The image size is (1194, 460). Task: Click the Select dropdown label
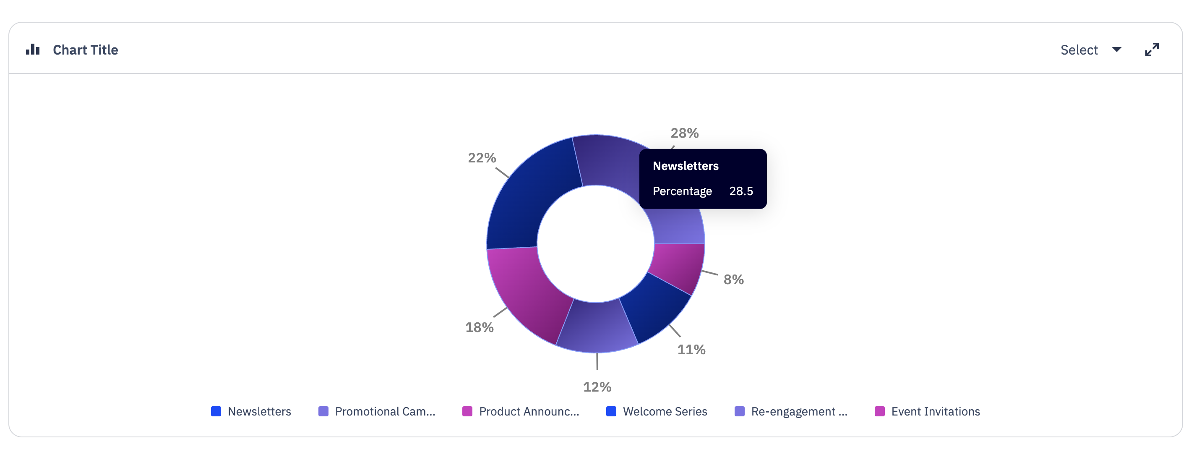(x=1079, y=50)
